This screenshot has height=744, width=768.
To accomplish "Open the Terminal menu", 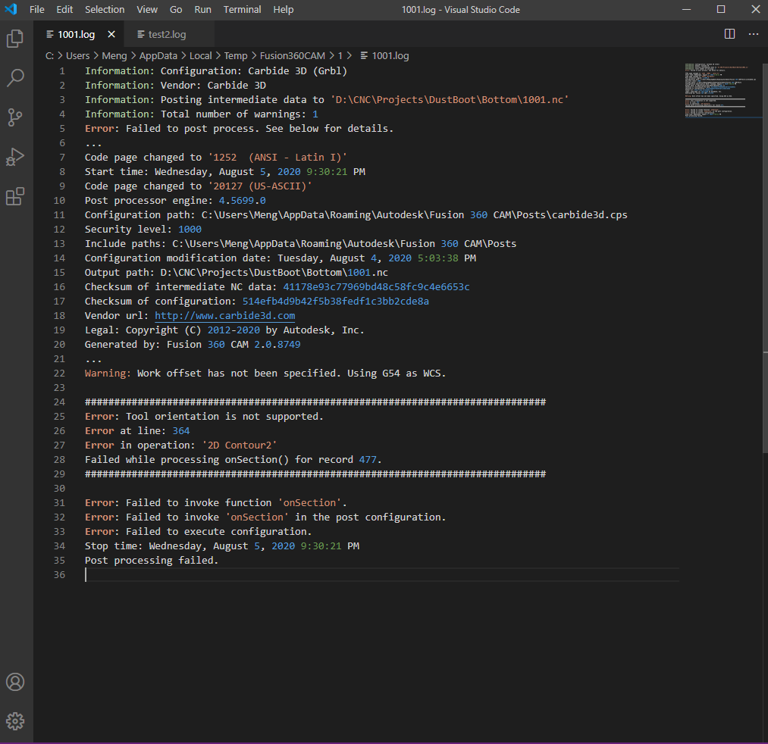I will [243, 9].
